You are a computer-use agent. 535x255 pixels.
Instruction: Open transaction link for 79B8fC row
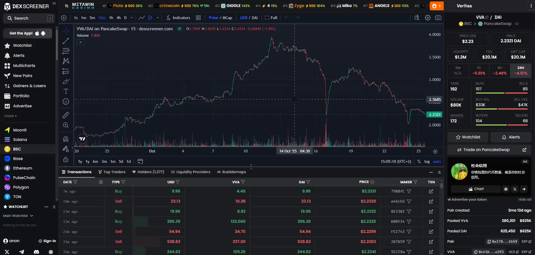pos(431,191)
